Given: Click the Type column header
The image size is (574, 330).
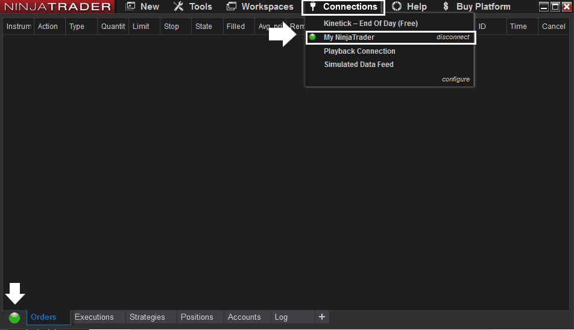Looking at the screenshot, I should coord(81,27).
